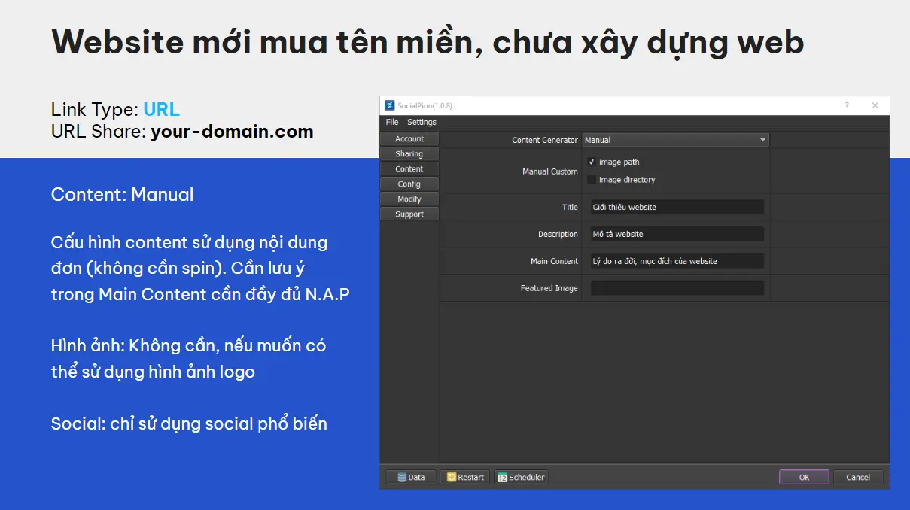This screenshot has width=910, height=510.
Task: Expand the Content Generator dropdown
Action: click(675, 140)
